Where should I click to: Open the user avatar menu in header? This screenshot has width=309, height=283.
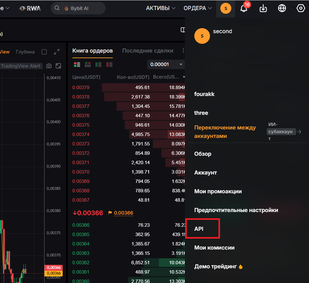226,8
